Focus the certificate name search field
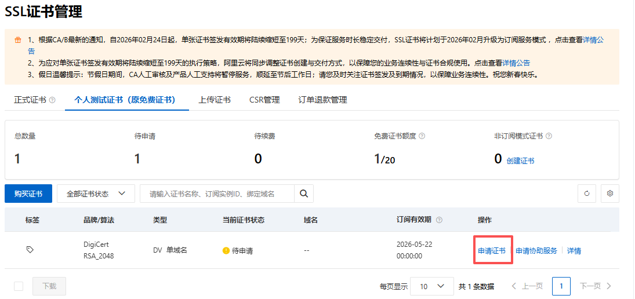The width and height of the screenshot is (635, 299). (216, 194)
